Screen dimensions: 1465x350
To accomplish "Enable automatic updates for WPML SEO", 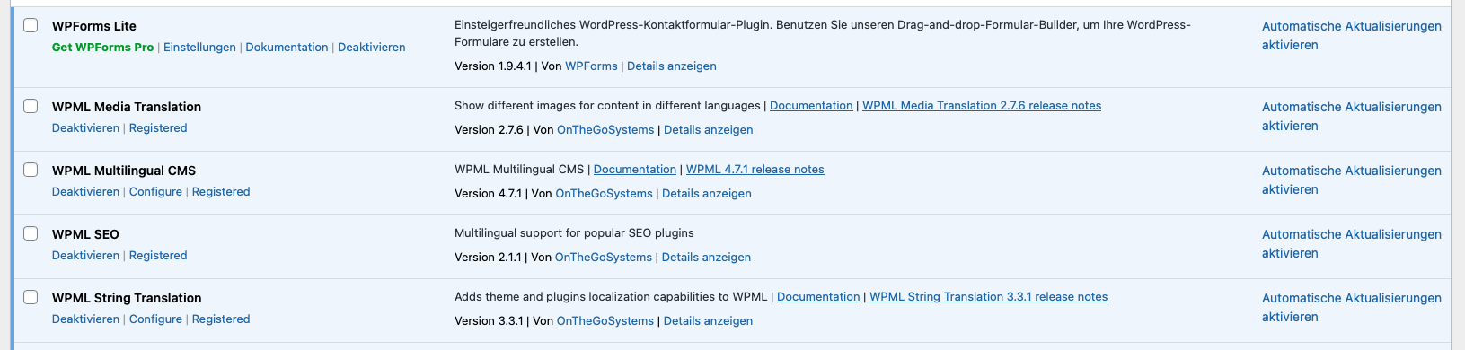I will (x=1351, y=243).
